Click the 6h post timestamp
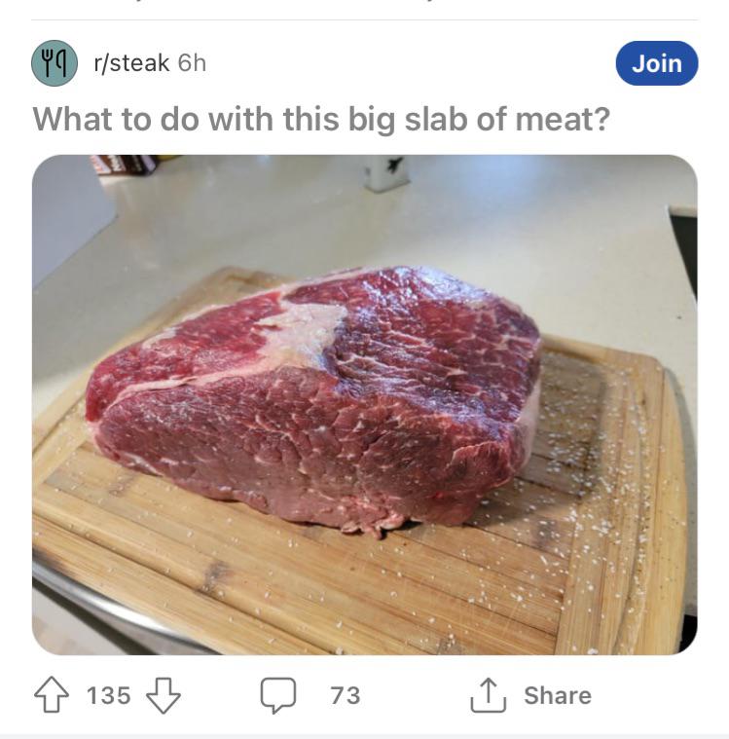This screenshot has width=729, height=739. click(192, 63)
